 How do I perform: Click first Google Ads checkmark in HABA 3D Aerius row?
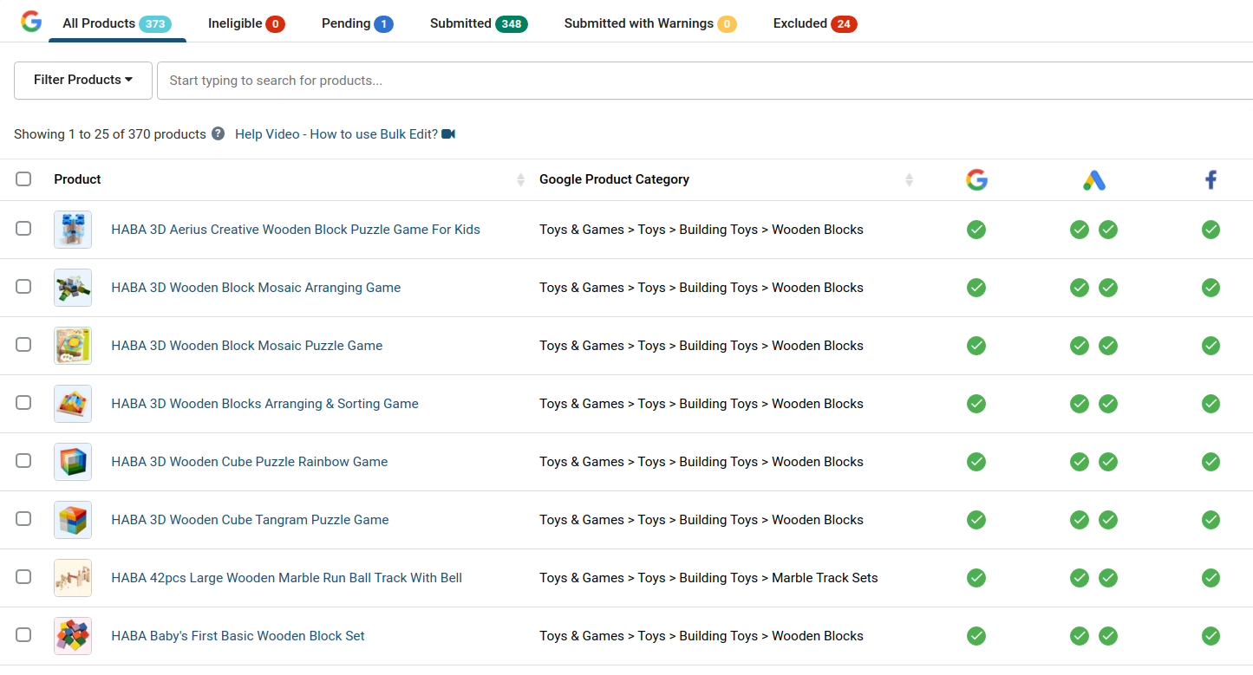point(1080,230)
